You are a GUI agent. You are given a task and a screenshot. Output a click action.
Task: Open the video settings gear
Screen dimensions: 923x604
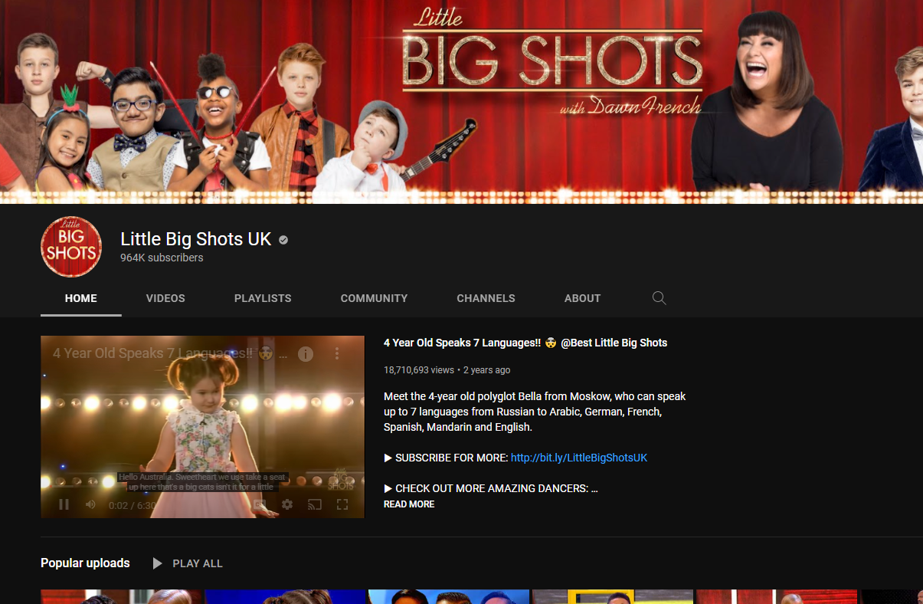pyautogui.click(x=286, y=504)
